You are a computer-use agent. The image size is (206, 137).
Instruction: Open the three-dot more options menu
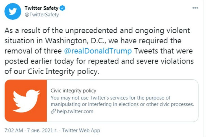pos(195,8)
